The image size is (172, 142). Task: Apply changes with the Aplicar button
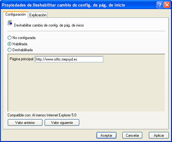coord(159,135)
